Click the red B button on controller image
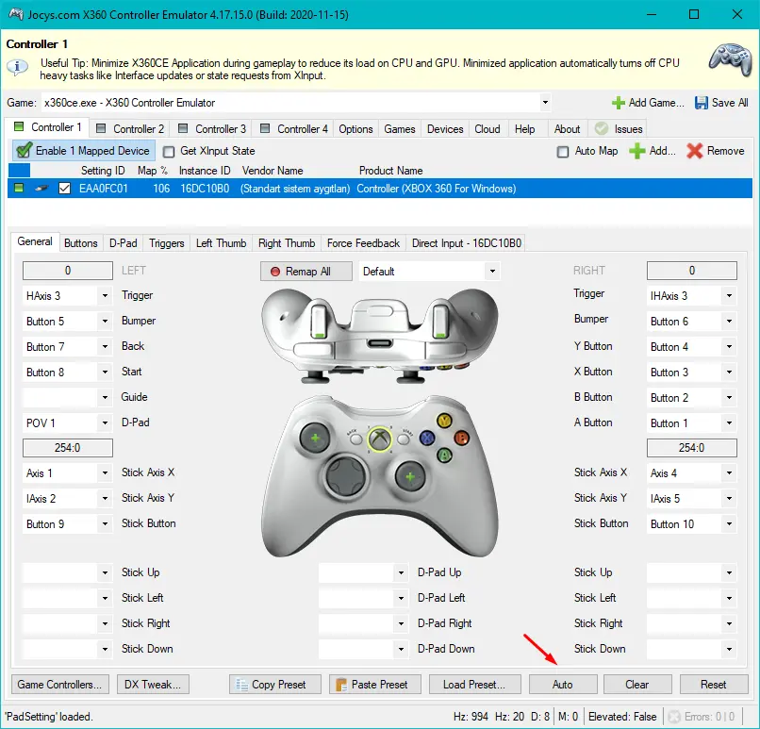 point(461,439)
